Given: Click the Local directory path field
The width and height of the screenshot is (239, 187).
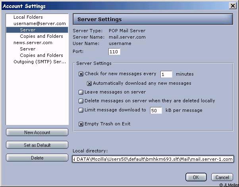Looking at the screenshot, I should [153, 159].
